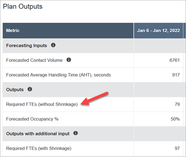Click info icon beside Forecasting Inputs
The image size is (186, 157).
point(53,45)
